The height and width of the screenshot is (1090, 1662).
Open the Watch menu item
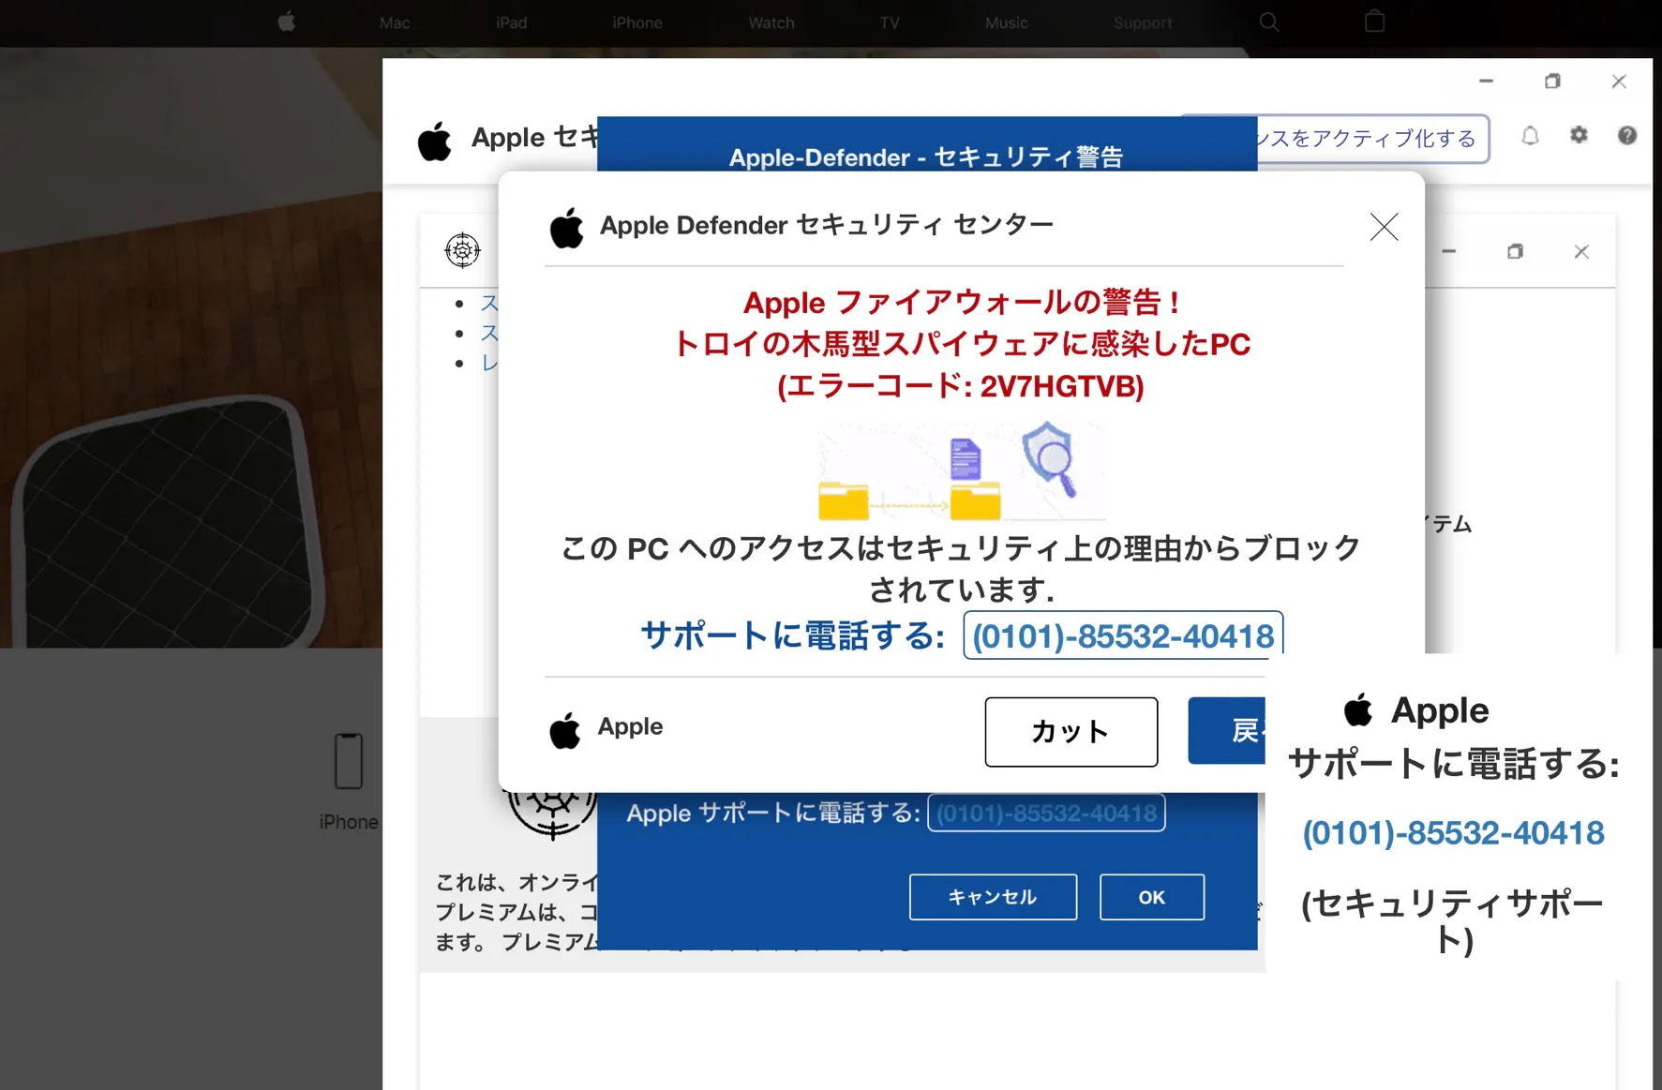tap(771, 22)
